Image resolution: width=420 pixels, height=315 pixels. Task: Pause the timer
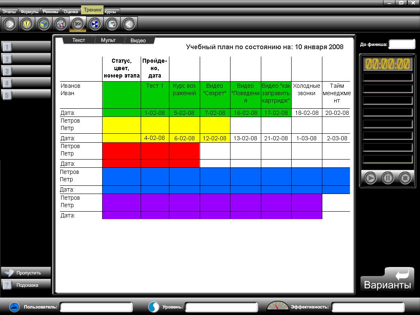pyautogui.click(x=388, y=178)
